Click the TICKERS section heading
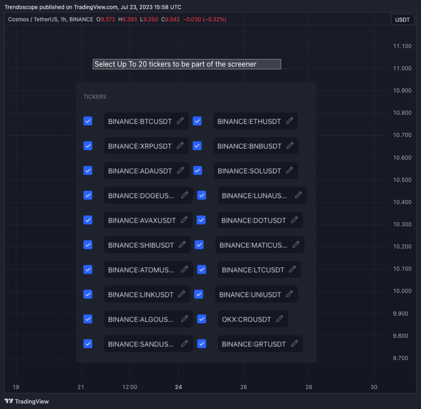 click(x=95, y=97)
